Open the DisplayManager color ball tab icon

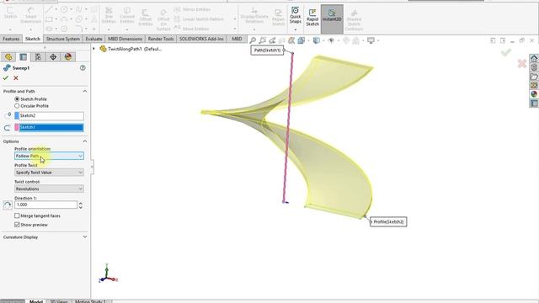(68, 57)
